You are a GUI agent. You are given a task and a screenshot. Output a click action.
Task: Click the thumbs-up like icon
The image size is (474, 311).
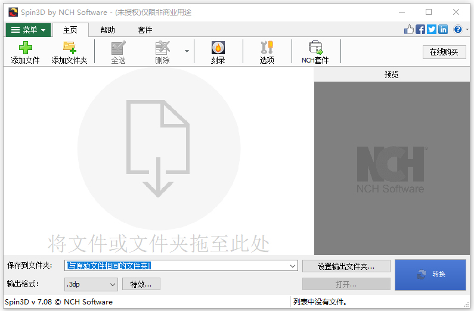pyautogui.click(x=408, y=29)
